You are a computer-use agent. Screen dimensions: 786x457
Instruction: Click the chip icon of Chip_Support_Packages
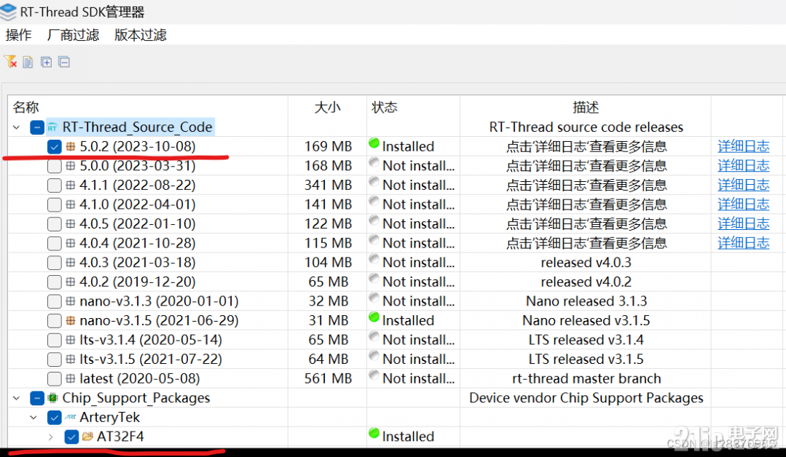pos(52,398)
